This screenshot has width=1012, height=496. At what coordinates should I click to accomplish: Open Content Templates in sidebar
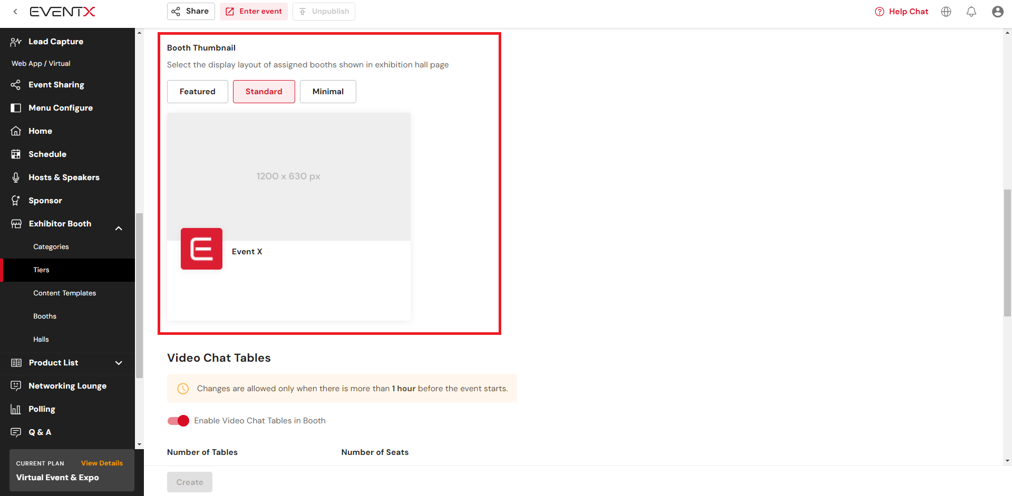(64, 293)
